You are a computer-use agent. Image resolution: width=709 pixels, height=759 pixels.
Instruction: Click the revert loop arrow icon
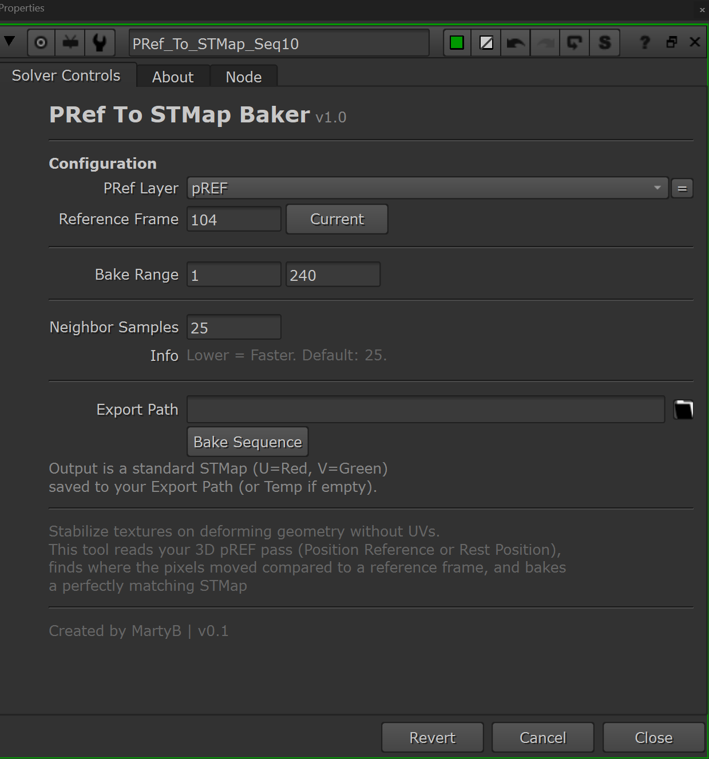coord(575,43)
